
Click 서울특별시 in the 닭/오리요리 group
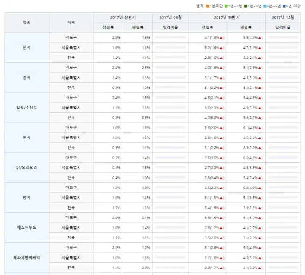point(71,167)
